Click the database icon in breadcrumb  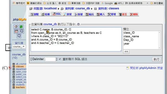[62, 9]
